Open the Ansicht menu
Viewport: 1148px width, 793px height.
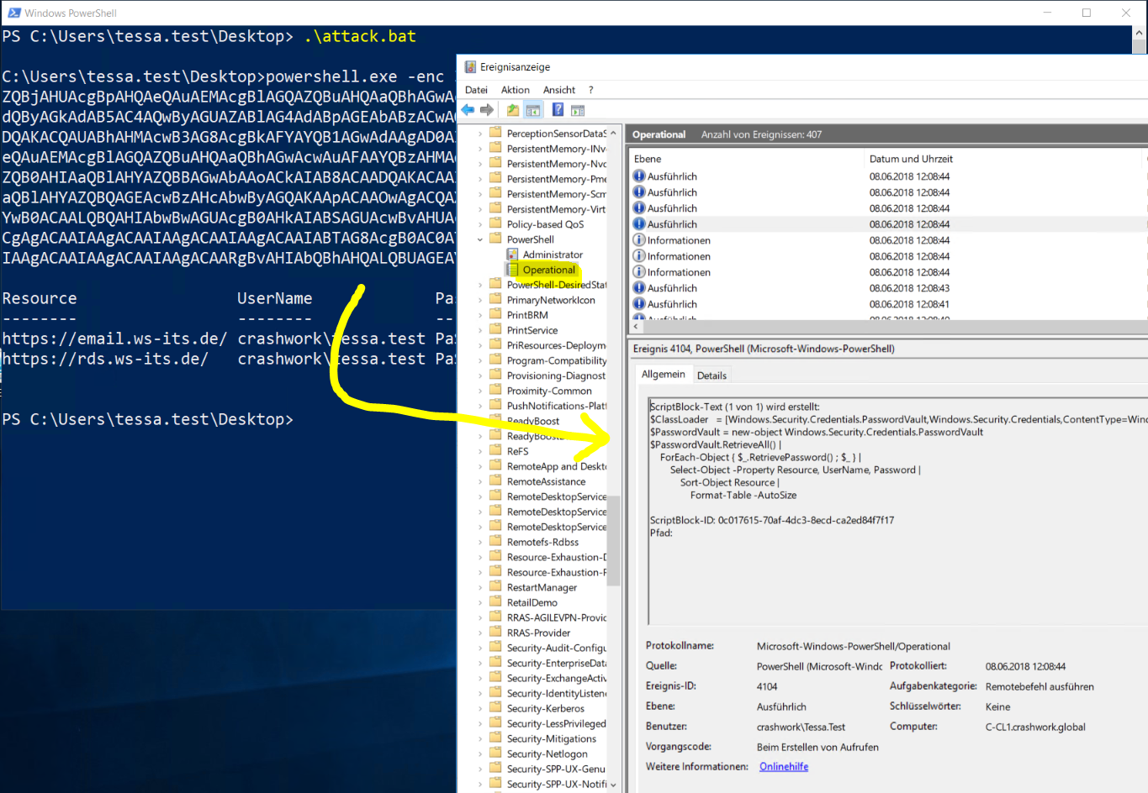559,90
